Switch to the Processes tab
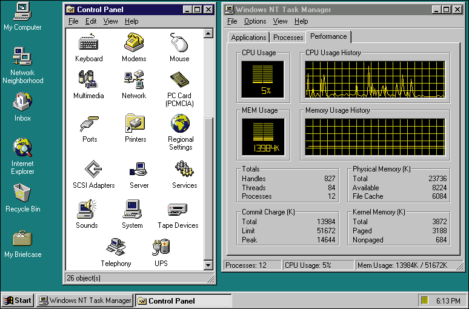 (288, 38)
